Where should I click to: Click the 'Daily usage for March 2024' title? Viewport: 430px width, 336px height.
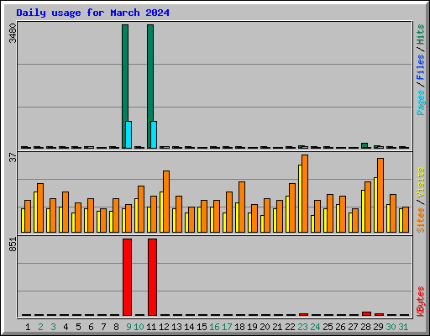pyautogui.click(x=92, y=13)
